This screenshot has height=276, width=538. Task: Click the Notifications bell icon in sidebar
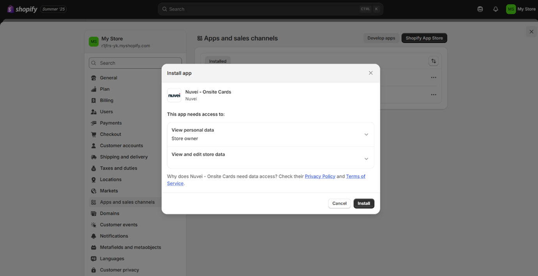(x=94, y=236)
